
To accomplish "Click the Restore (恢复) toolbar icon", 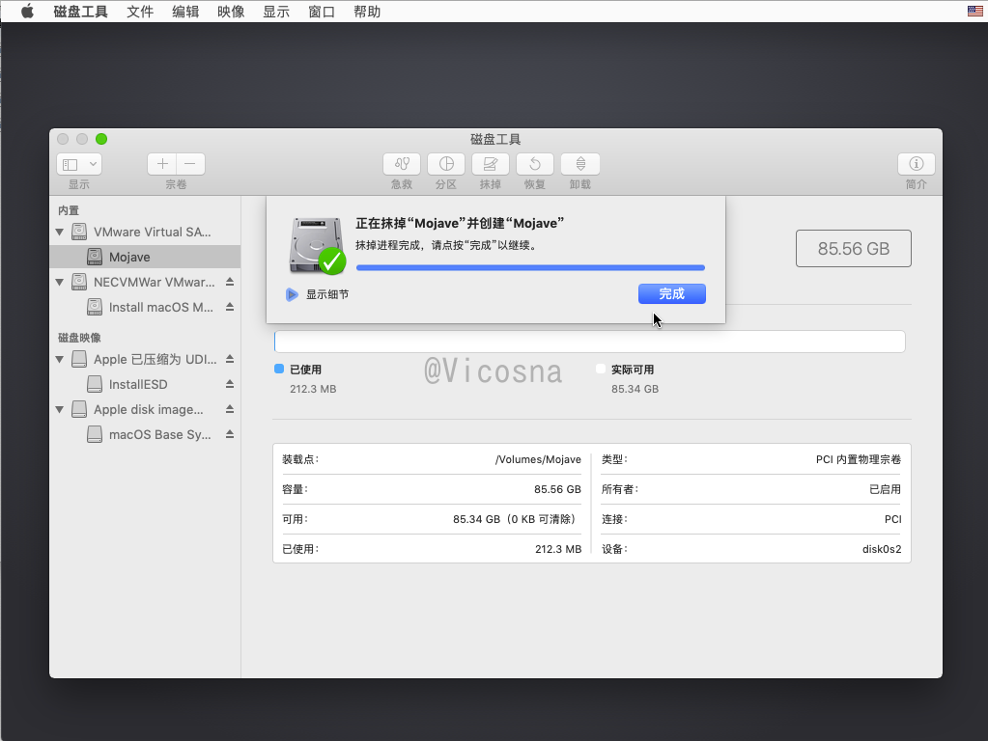I will pyautogui.click(x=535, y=164).
